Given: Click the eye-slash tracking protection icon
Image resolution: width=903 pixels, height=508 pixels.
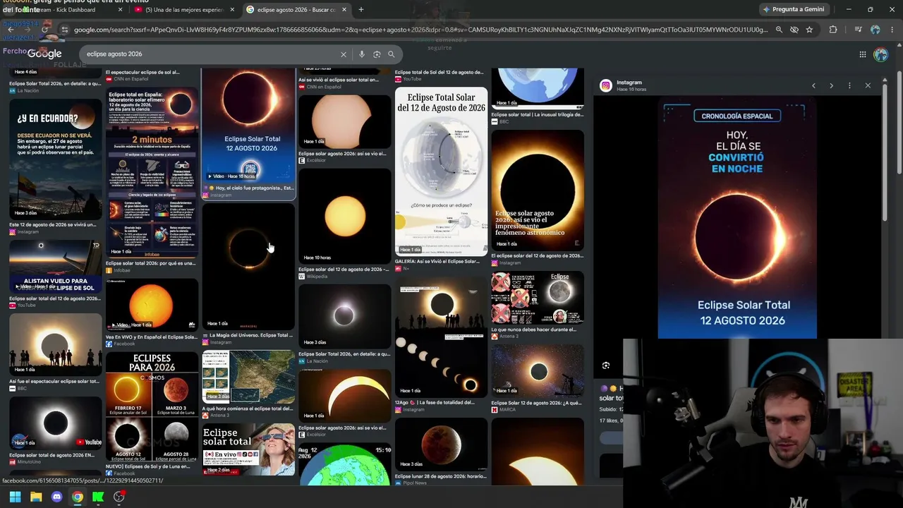Looking at the screenshot, I should [794, 30].
